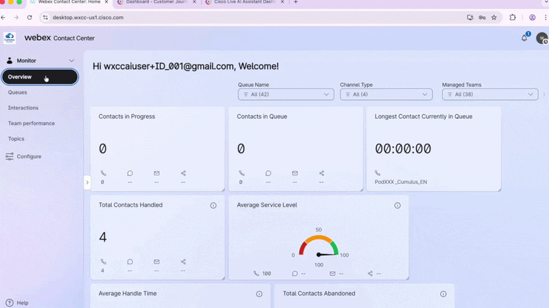Open the Managed Teams dropdown
The image size is (549, 308).
490,94
